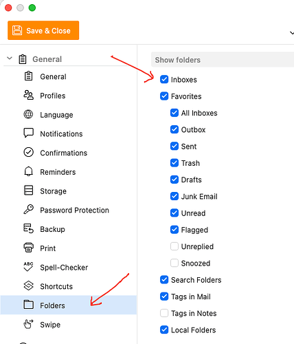Uncheck the Unread checkbox

[x=174, y=213]
